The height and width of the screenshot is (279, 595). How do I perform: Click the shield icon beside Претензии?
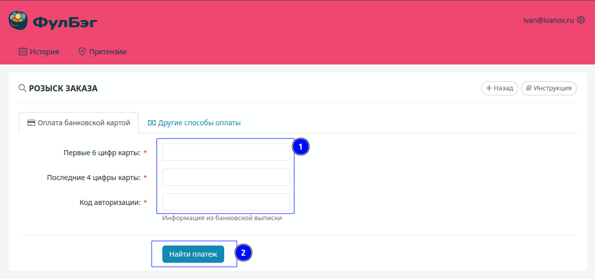(x=82, y=51)
